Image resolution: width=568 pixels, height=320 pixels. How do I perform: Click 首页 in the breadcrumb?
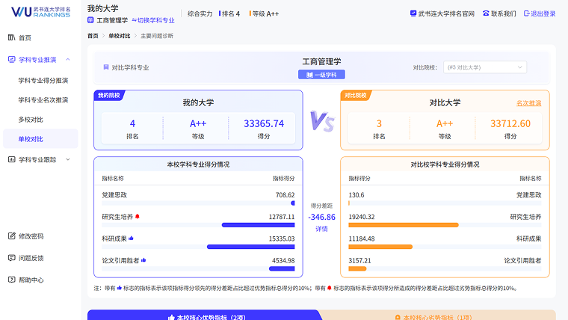coord(93,36)
